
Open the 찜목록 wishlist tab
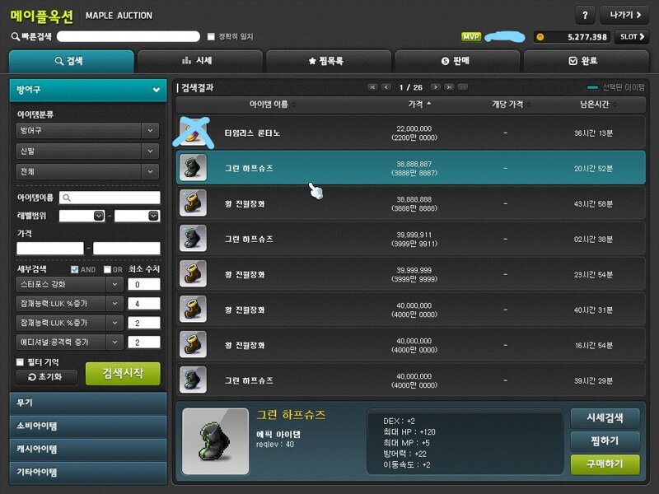click(329, 61)
